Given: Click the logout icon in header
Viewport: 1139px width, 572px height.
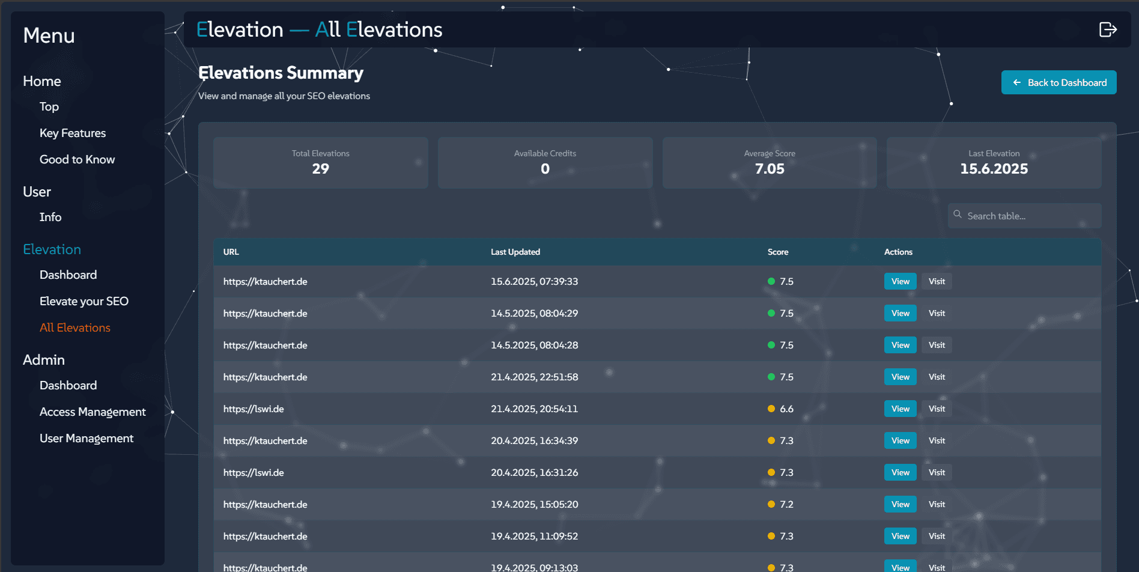Looking at the screenshot, I should [1107, 29].
